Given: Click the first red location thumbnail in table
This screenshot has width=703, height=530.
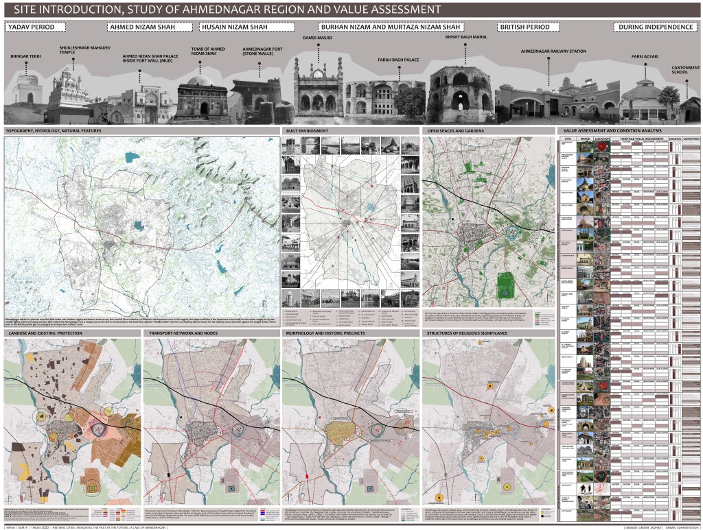Looking at the screenshot, I should (602, 149).
